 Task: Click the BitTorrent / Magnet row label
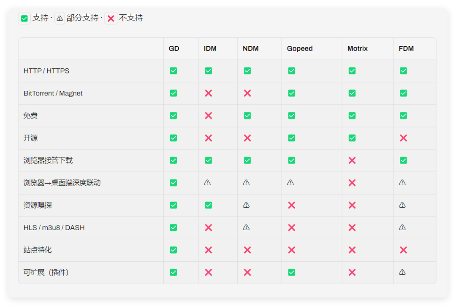(x=53, y=93)
